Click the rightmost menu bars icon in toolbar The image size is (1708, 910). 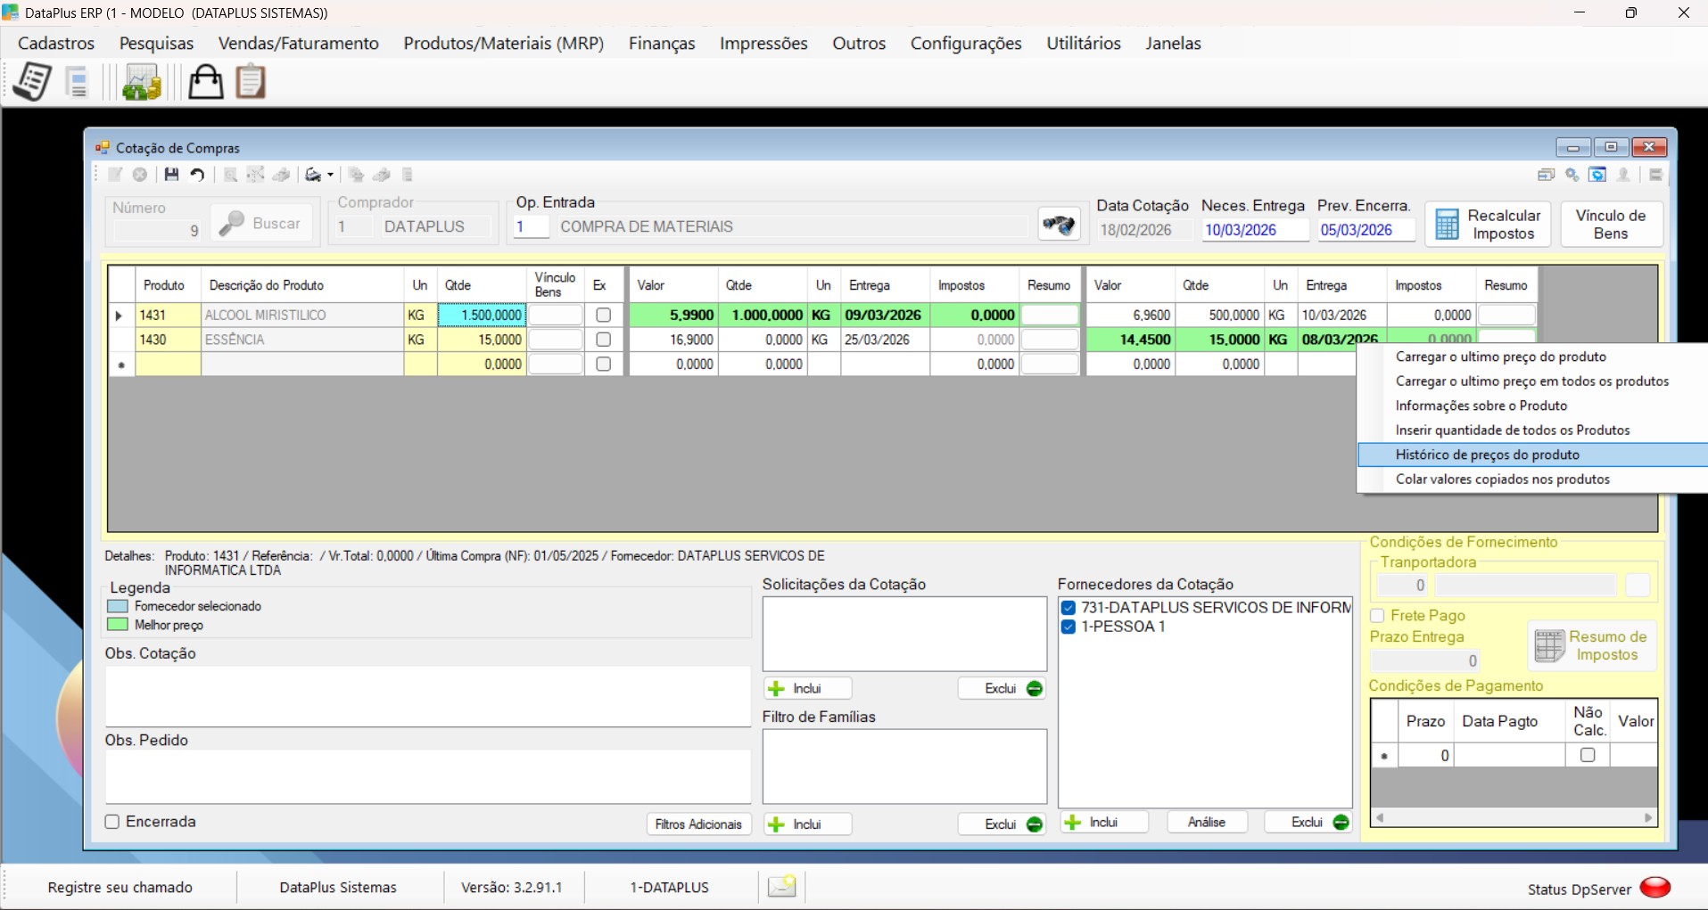point(1655,175)
